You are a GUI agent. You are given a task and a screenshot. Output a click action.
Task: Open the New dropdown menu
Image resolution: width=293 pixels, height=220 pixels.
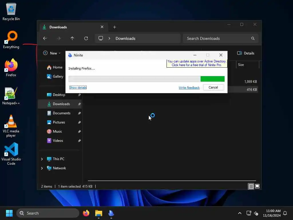52,53
